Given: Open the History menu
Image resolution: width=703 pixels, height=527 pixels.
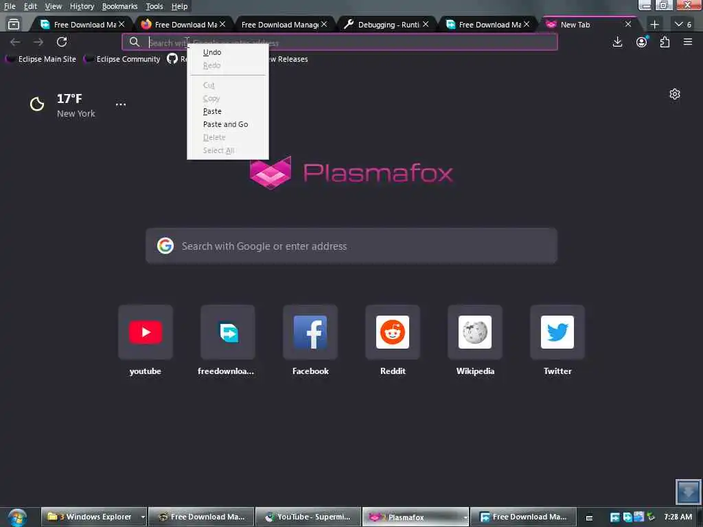Looking at the screenshot, I should coord(82,6).
